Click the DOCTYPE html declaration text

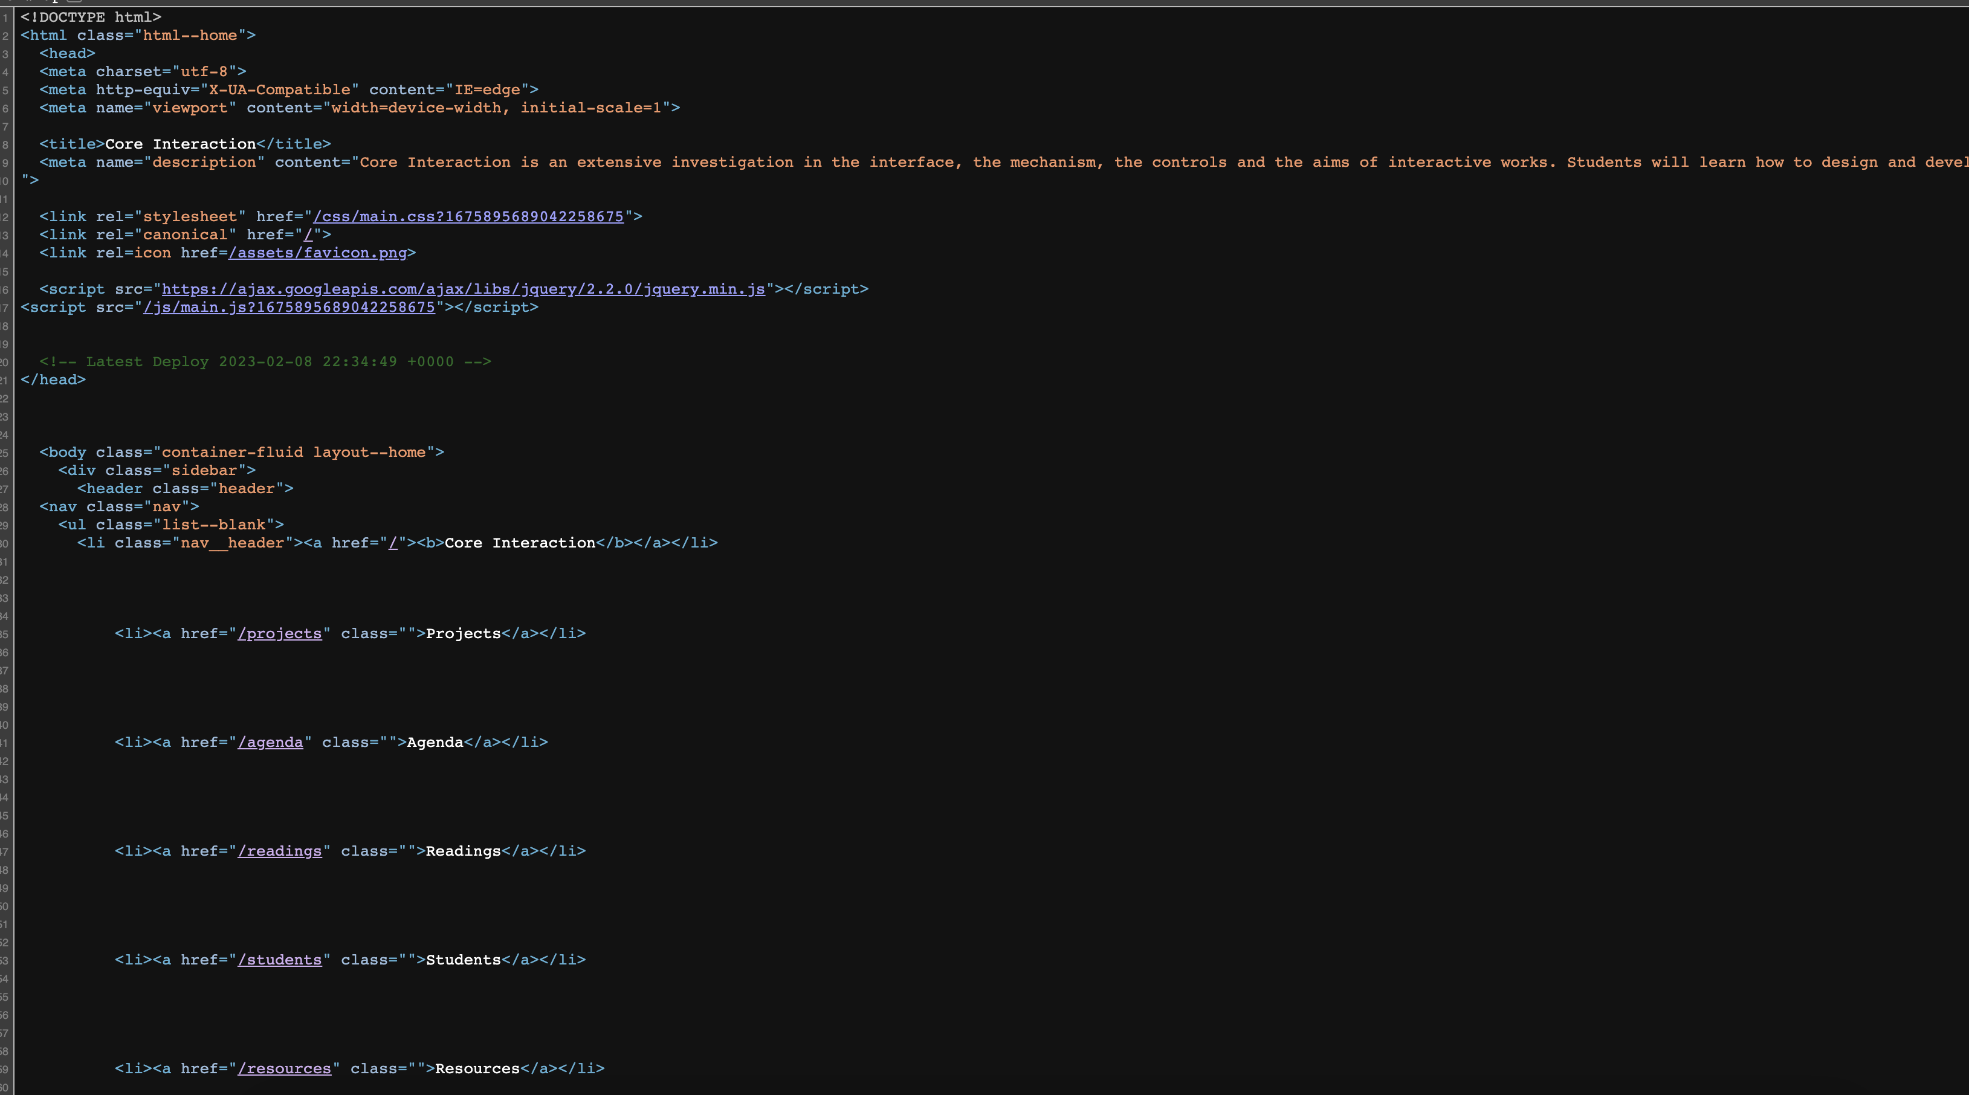click(x=90, y=17)
